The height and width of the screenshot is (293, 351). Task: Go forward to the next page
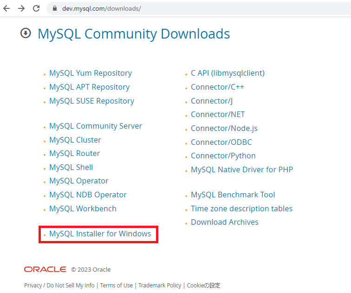(x=21, y=8)
